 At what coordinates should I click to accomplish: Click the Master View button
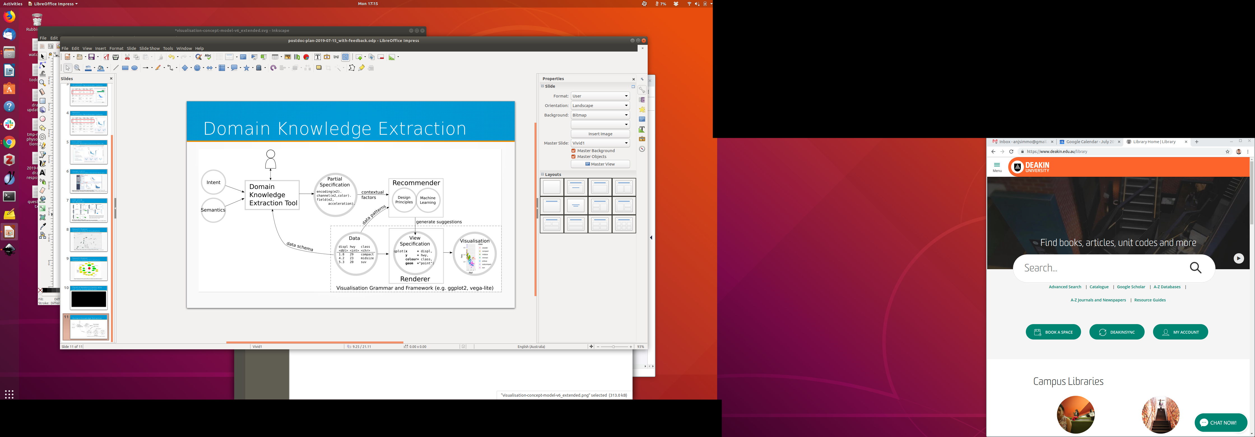[600, 164]
